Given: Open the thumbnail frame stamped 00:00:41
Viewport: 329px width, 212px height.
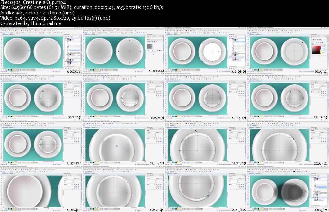Looking at the screenshot, I should click(x=123, y=50).
